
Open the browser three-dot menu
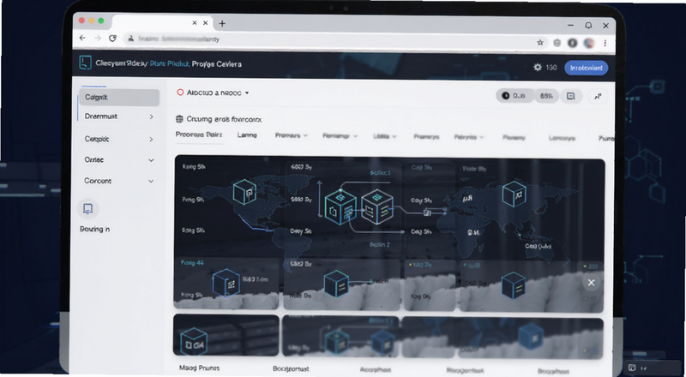pyautogui.click(x=605, y=43)
